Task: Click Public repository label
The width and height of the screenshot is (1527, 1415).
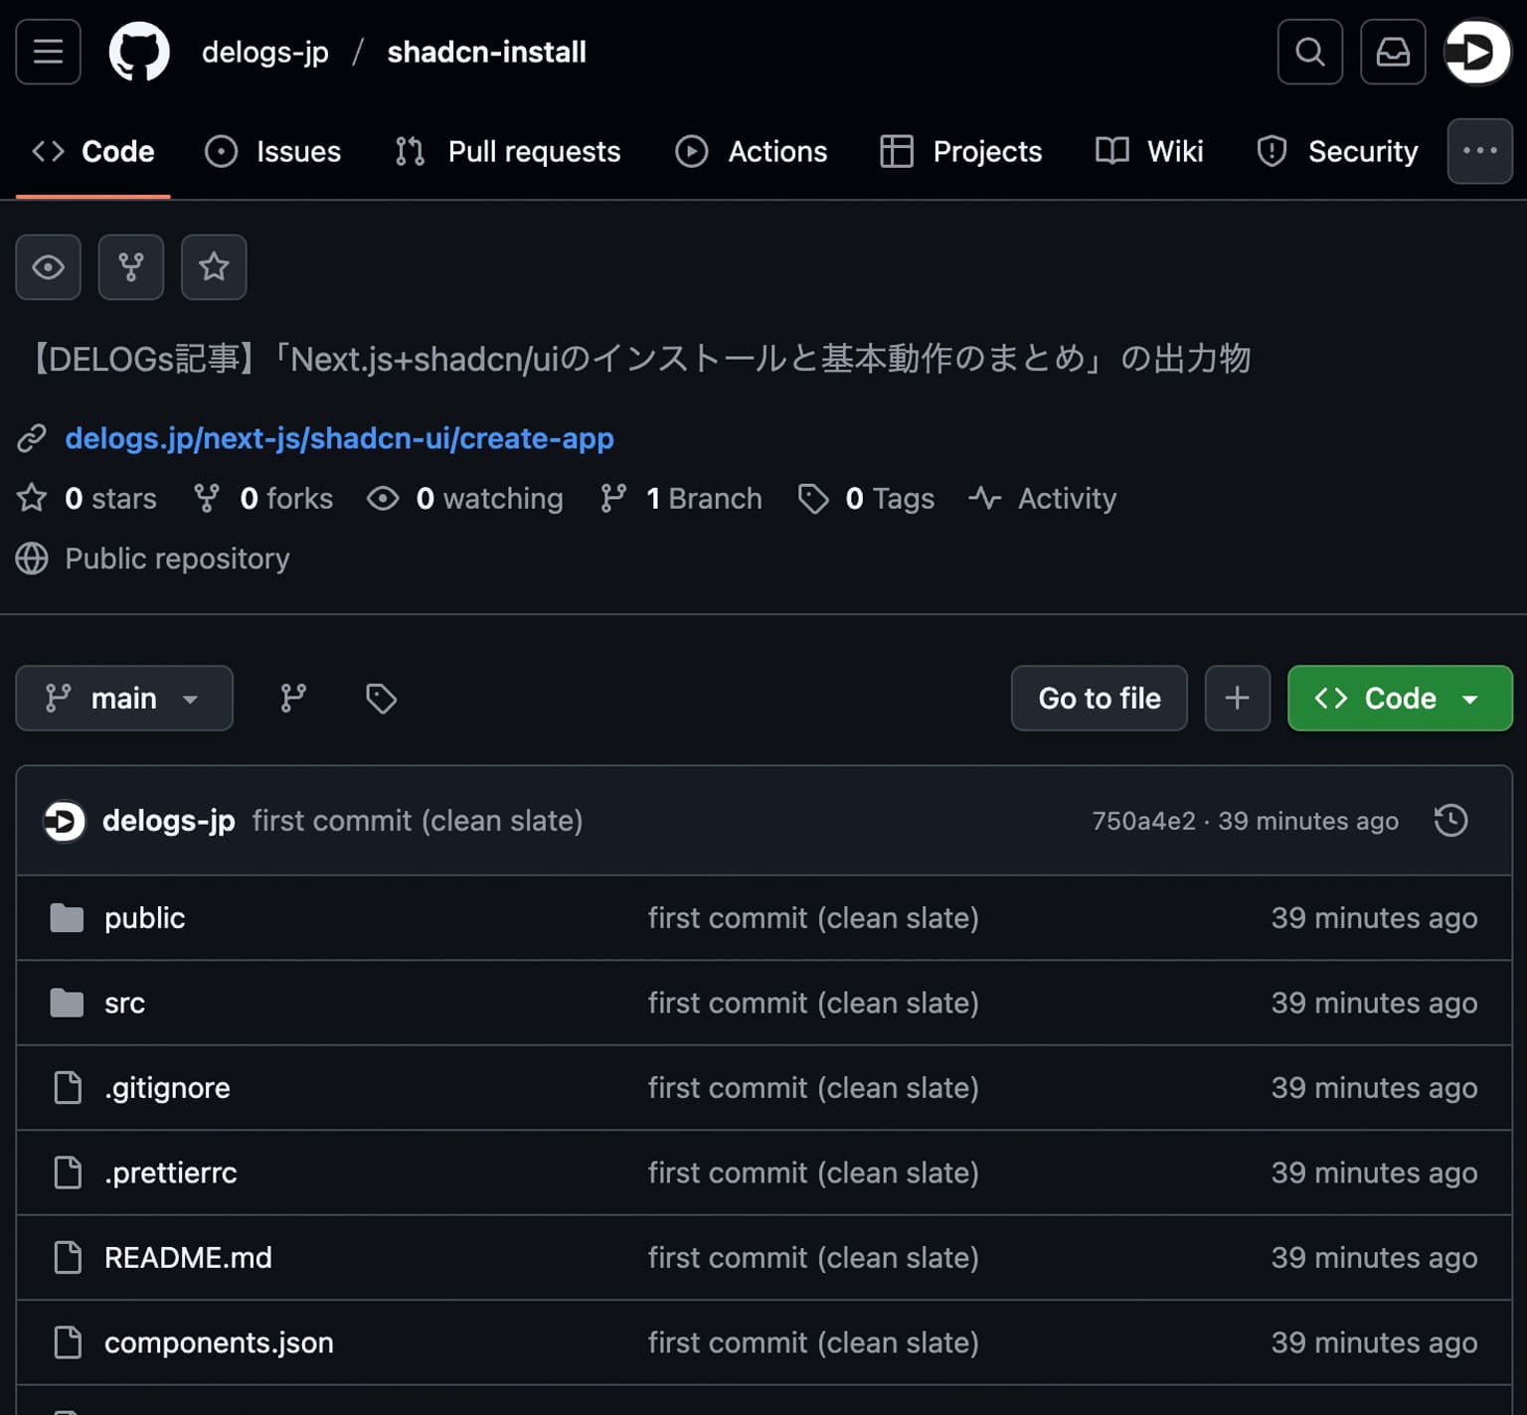Action: click(x=177, y=558)
